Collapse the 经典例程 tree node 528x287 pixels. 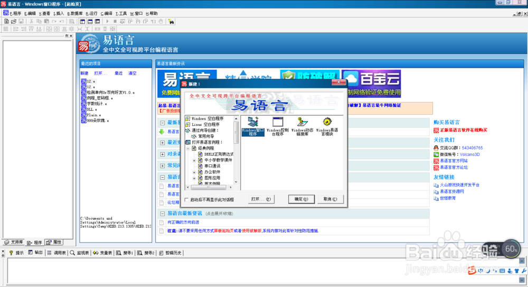coord(188,148)
